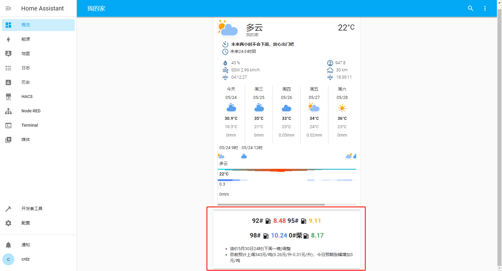502x271 pixels.
Task: Open the HACS store icon
Action: (x=8, y=97)
